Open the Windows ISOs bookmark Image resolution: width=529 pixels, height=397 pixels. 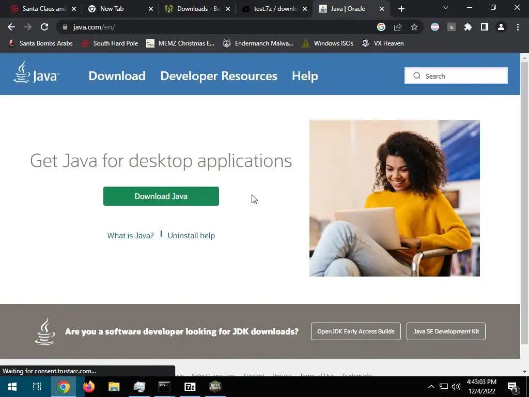click(328, 43)
